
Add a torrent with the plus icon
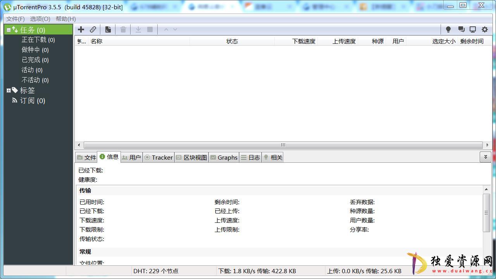81,29
